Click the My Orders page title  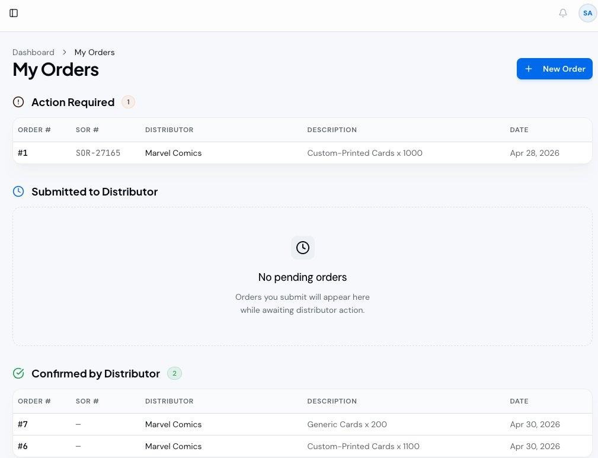pos(56,70)
